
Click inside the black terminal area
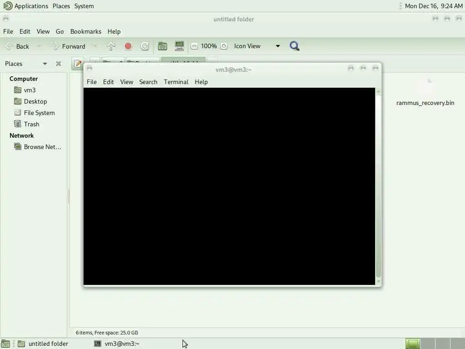point(229,186)
